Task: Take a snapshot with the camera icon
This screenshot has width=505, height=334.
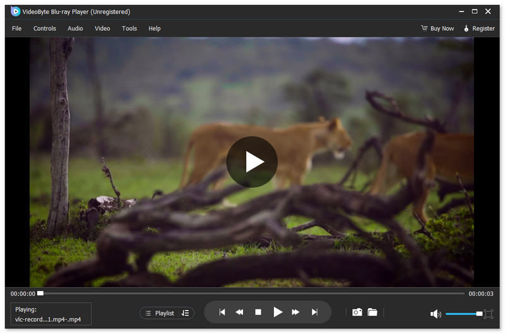Action: [357, 312]
